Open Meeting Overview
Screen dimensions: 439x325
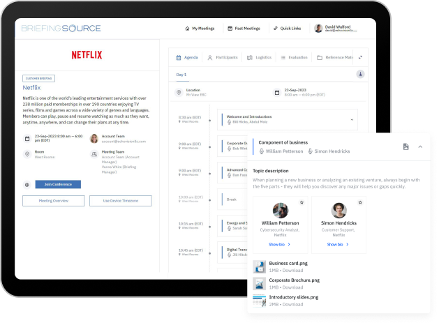point(54,201)
